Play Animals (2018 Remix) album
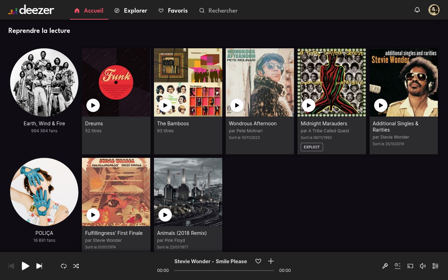The width and height of the screenshot is (448, 280). coord(165,215)
